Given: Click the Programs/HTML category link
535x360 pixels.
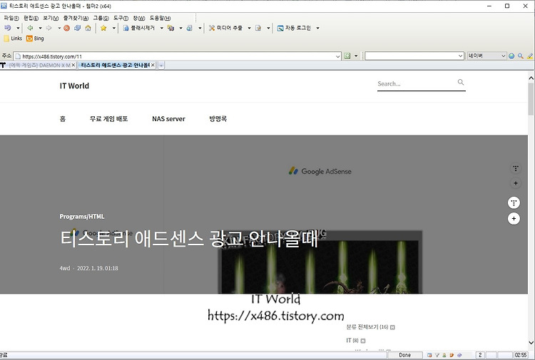Looking at the screenshot, I should [82, 217].
